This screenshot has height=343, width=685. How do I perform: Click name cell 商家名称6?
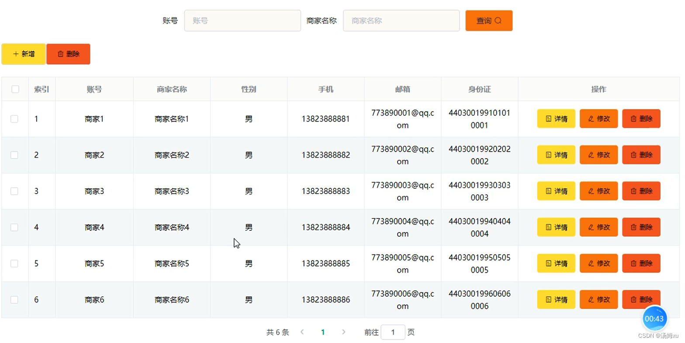pyautogui.click(x=172, y=300)
